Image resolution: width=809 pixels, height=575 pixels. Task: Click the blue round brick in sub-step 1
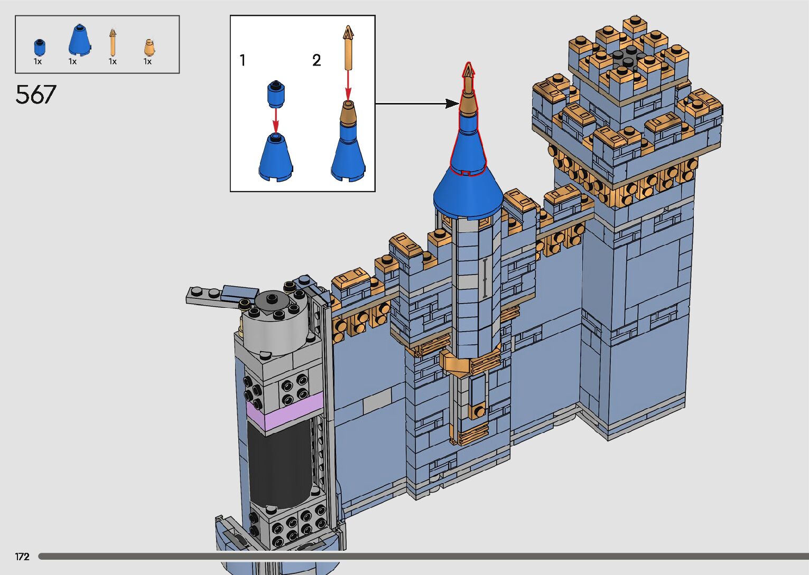pyautogui.click(x=275, y=93)
